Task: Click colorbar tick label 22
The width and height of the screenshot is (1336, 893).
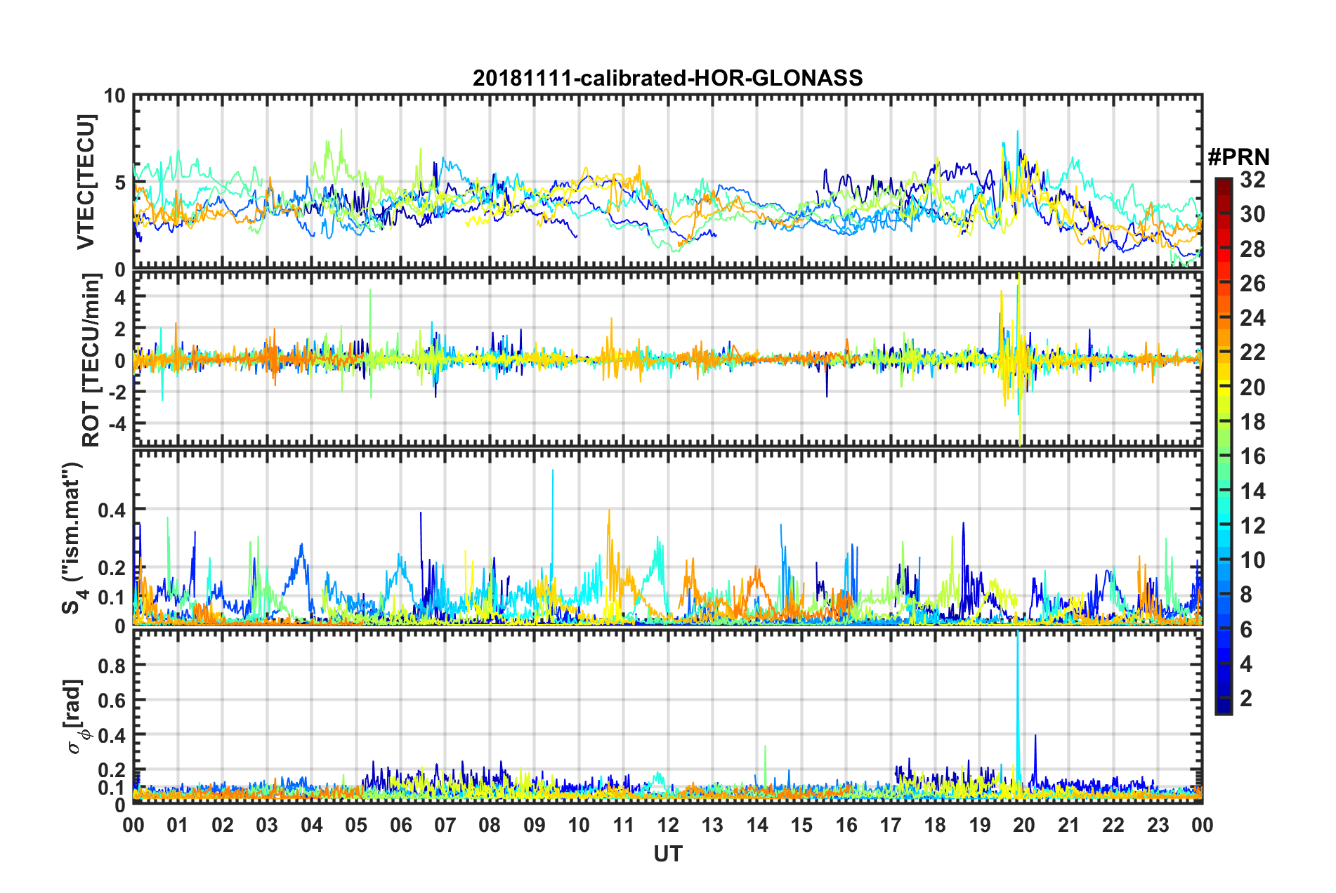Action: point(1252,352)
